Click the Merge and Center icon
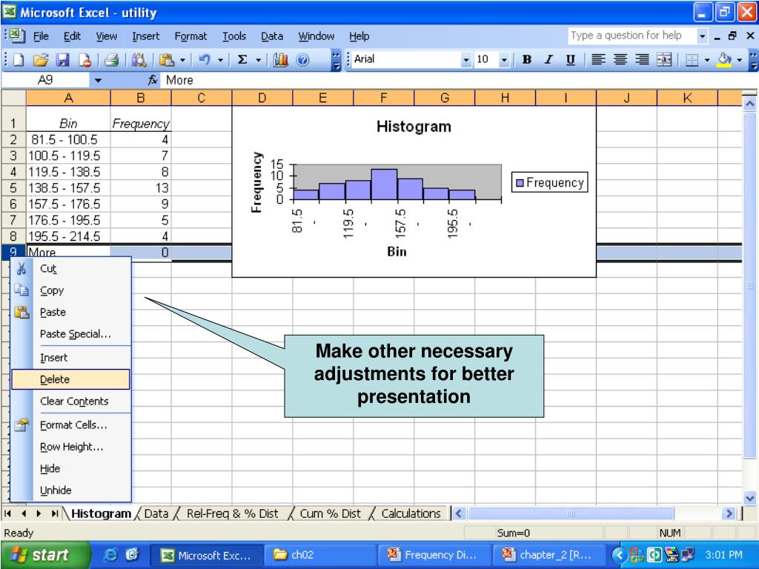Screen dimensions: 759x569 tap(664, 59)
